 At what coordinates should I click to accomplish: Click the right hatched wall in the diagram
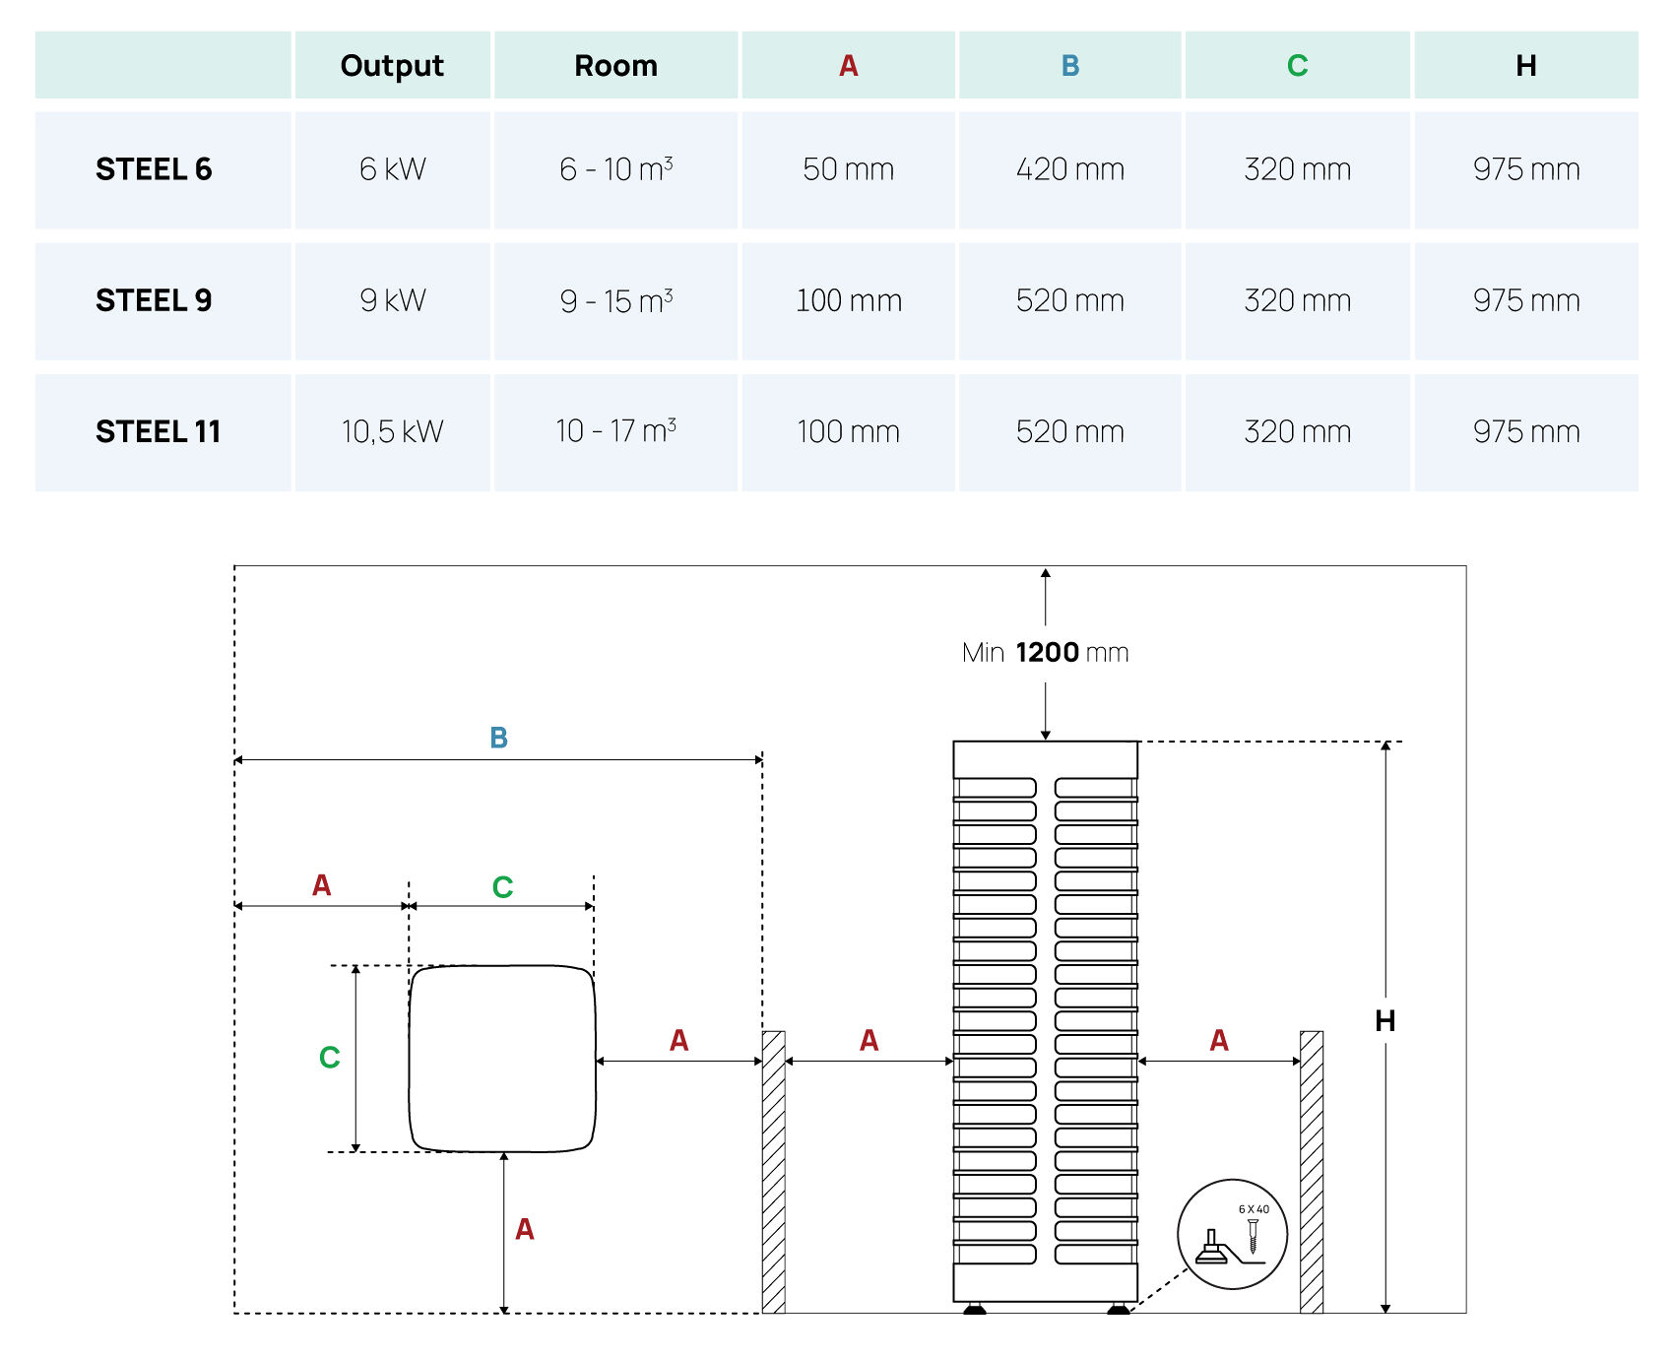(x=1311, y=1171)
